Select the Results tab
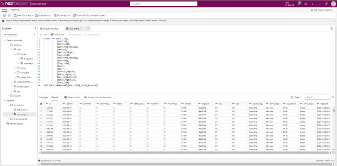 pyautogui.click(x=55, y=97)
